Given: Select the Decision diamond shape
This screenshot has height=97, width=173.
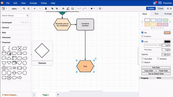Looking at the screenshot, I should point(9,53).
